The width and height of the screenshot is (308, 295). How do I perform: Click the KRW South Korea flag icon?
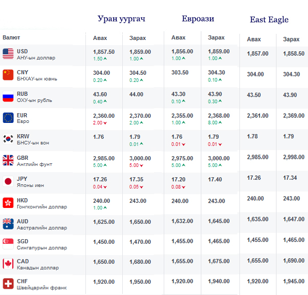(x=8, y=139)
